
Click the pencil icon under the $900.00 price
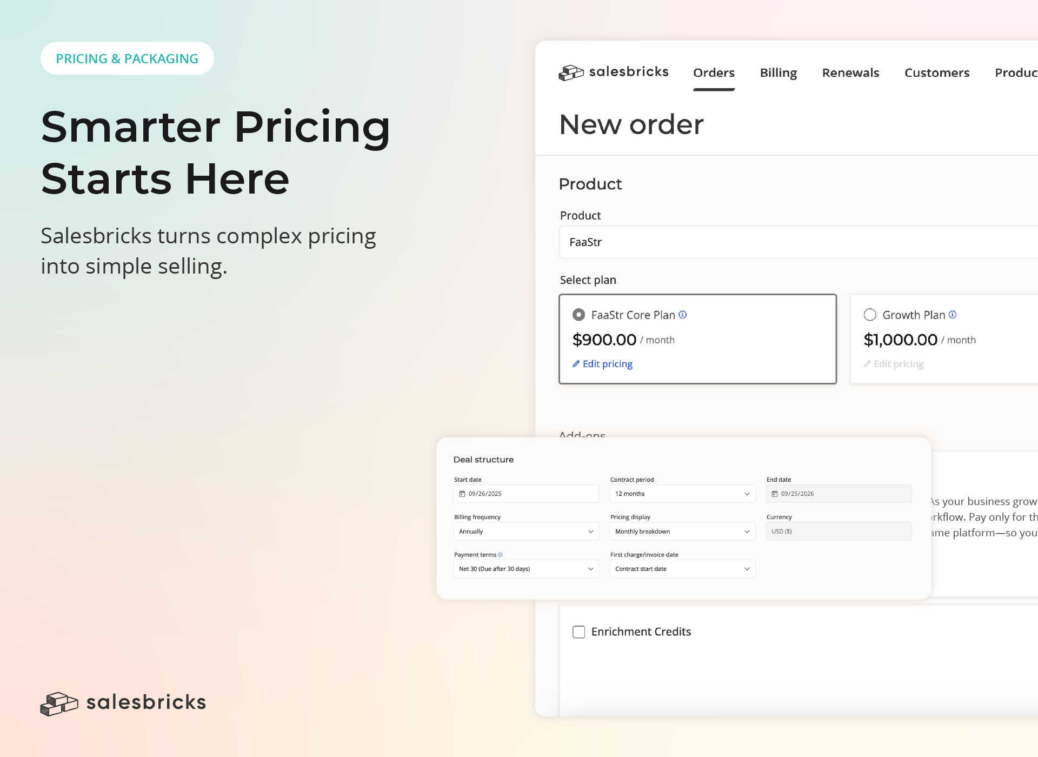[576, 364]
